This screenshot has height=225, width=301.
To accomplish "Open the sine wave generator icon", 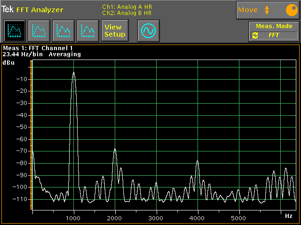I will (x=149, y=31).
